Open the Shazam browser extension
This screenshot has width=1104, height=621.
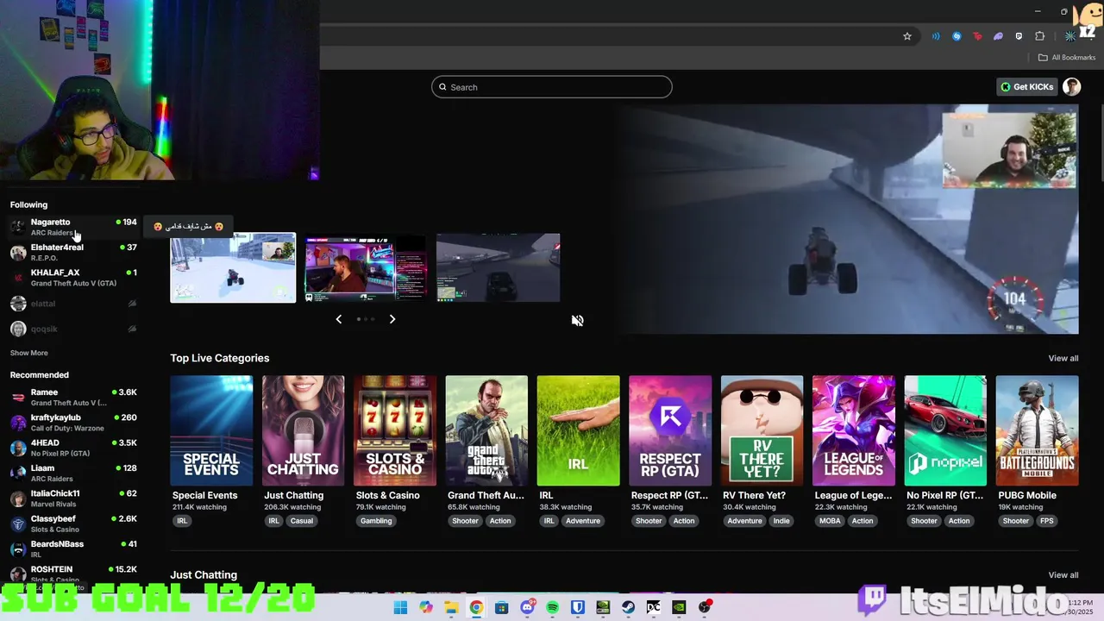point(957,36)
